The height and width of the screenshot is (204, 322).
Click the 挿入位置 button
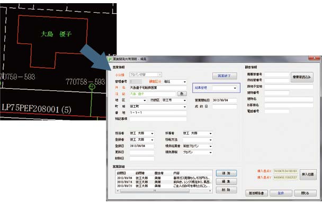(x=308, y=174)
